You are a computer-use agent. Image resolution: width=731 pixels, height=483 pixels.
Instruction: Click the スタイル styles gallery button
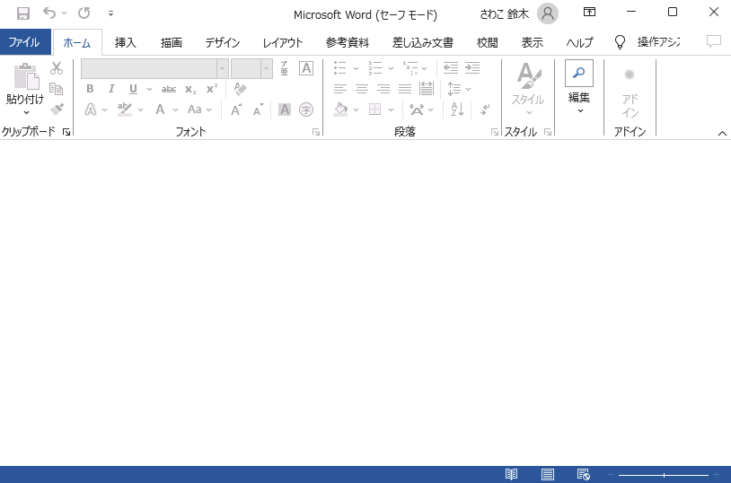click(x=528, y=90)
